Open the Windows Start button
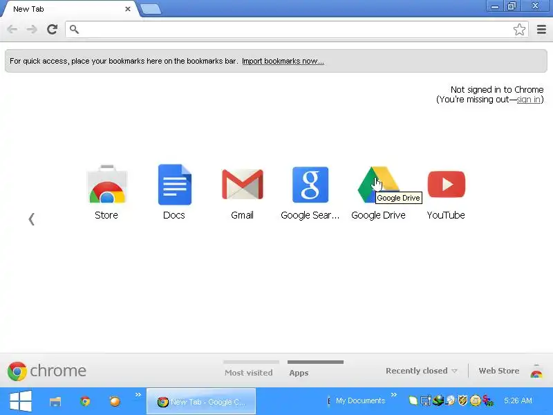The height and width of the screenshot is (415, 553). click(x=21, y=401)
